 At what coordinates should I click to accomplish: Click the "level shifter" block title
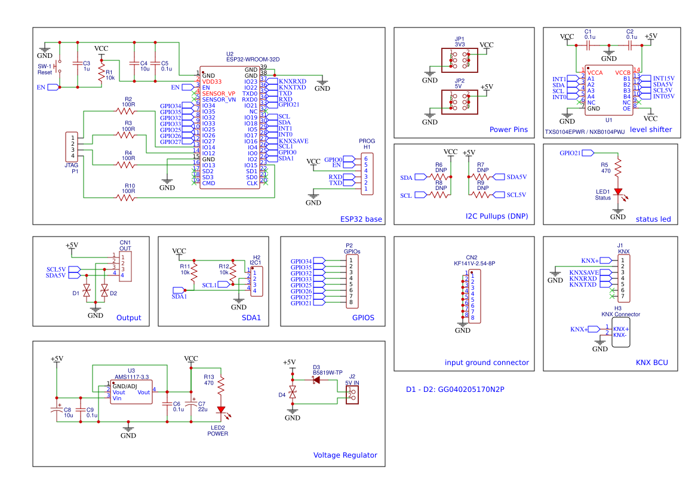(x=651, y=130)
